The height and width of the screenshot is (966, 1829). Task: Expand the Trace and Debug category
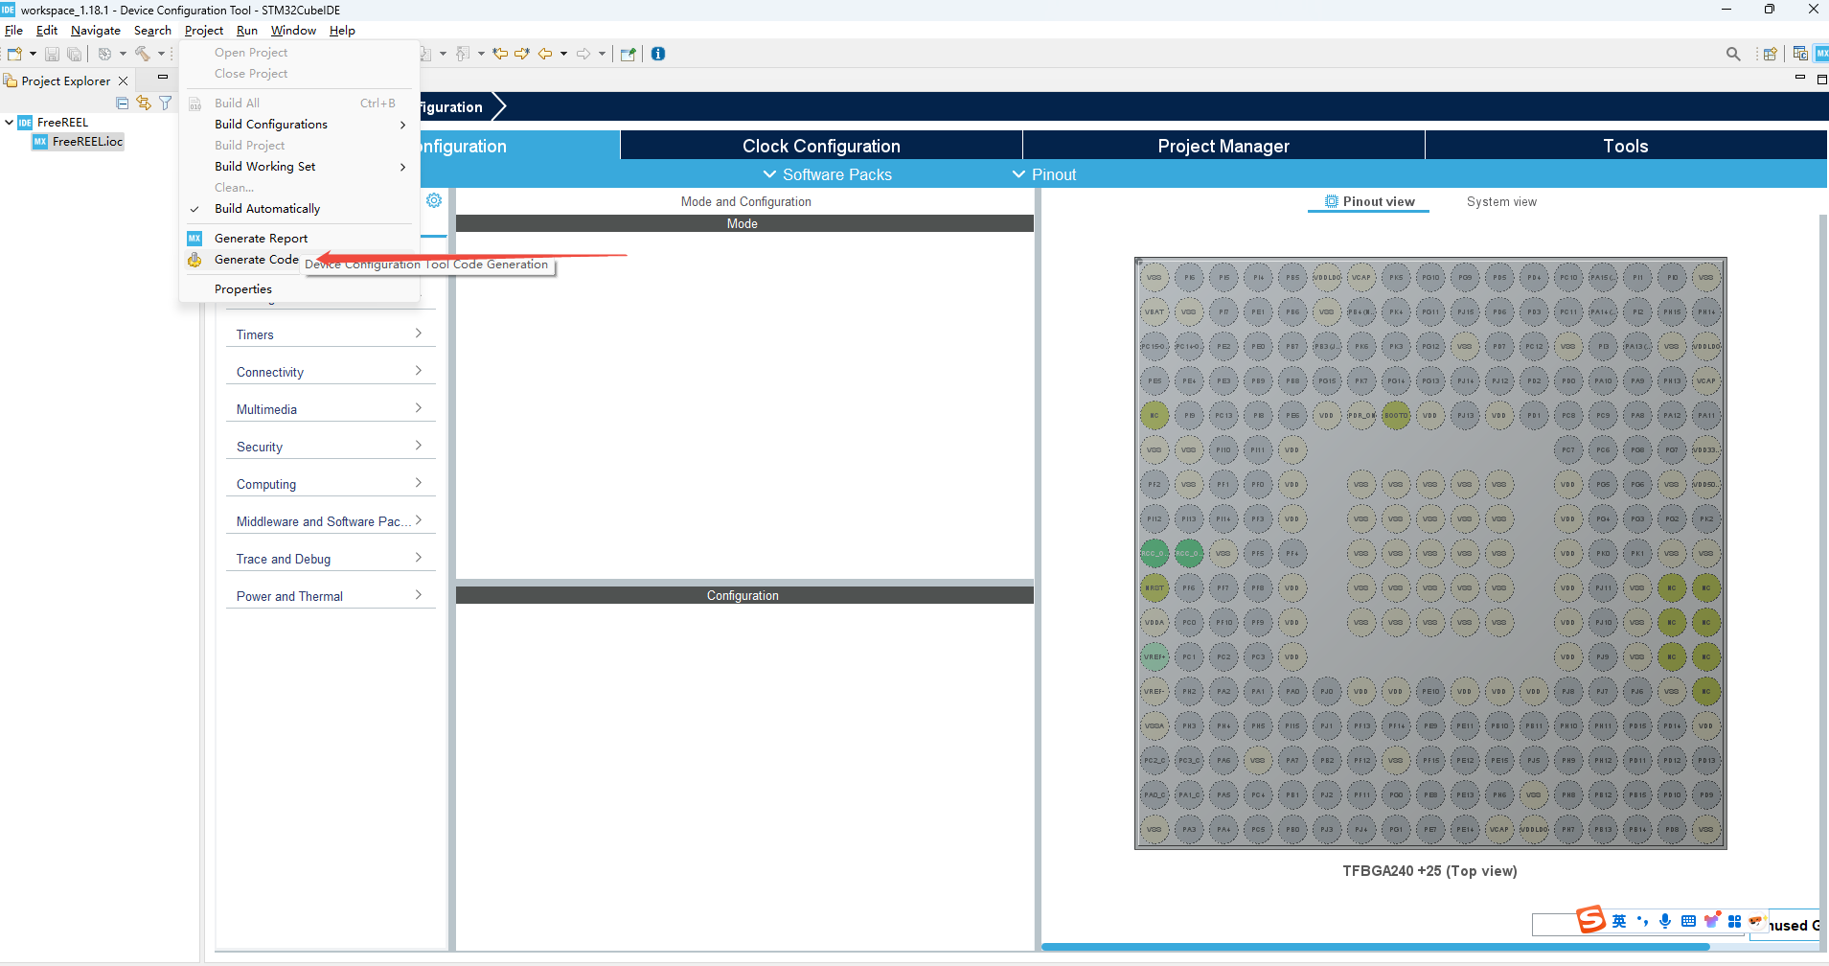331,559
